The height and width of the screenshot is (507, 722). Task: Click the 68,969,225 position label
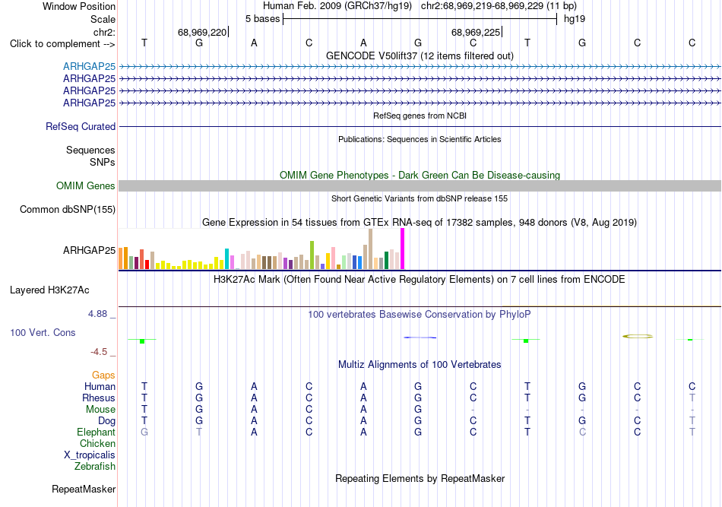pyautogui.click(x=476, y=32)
